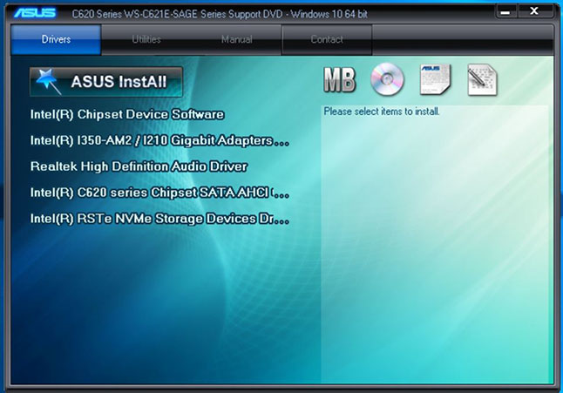Click the DVD disc browse icon

point(387,79)
